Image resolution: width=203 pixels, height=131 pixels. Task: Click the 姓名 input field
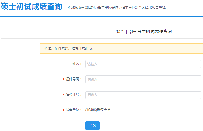(143, 64)
